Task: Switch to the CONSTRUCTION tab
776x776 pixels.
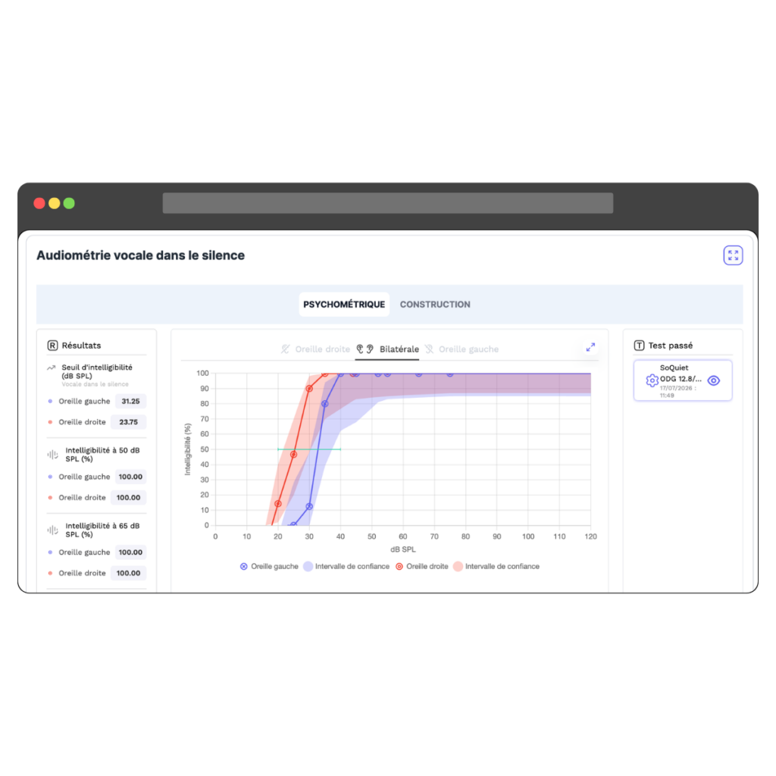Action: click(x=435, y=305)
